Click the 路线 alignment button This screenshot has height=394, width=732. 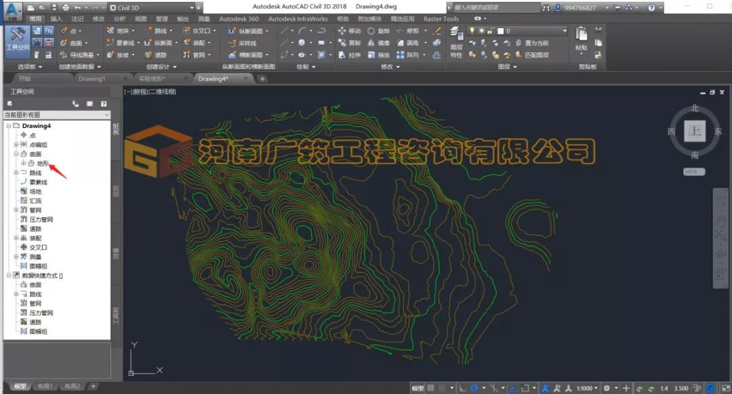pyautogui.click(x=159, y=30)
